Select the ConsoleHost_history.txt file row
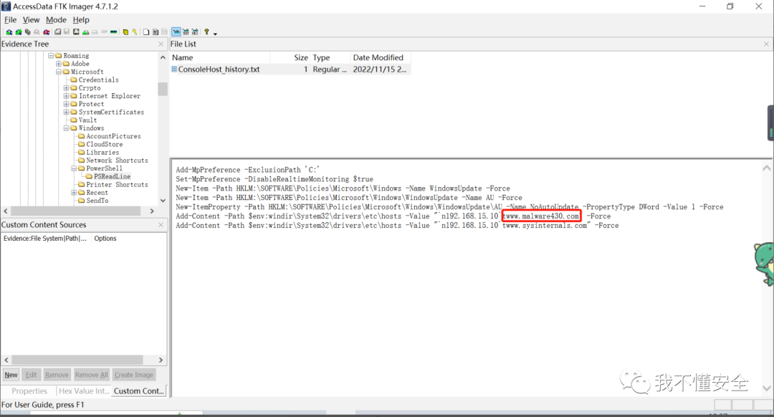This screenshot has width=774, height=417. 290,69
